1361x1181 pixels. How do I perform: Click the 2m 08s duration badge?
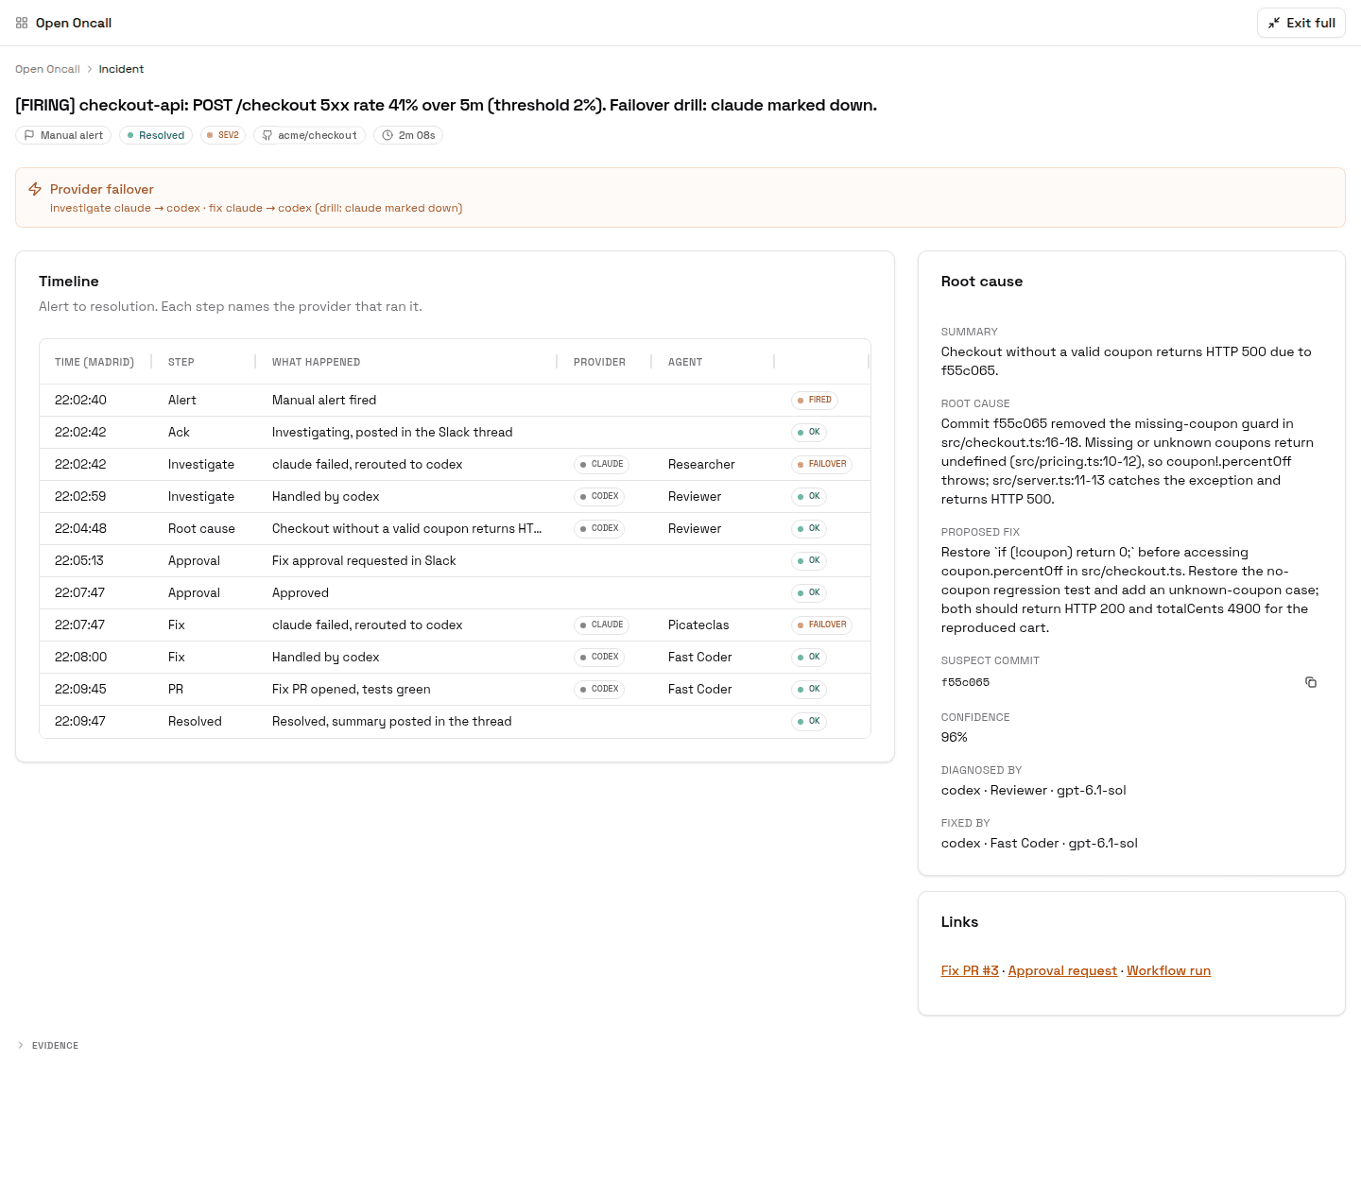click(x=408, y=135)
